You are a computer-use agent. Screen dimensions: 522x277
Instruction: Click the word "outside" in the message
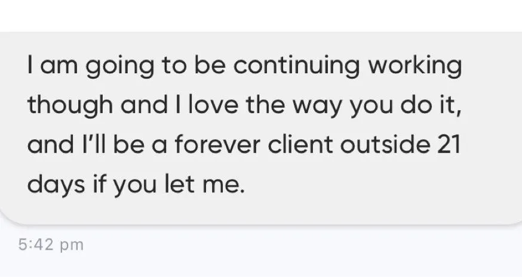coord(385,145)
